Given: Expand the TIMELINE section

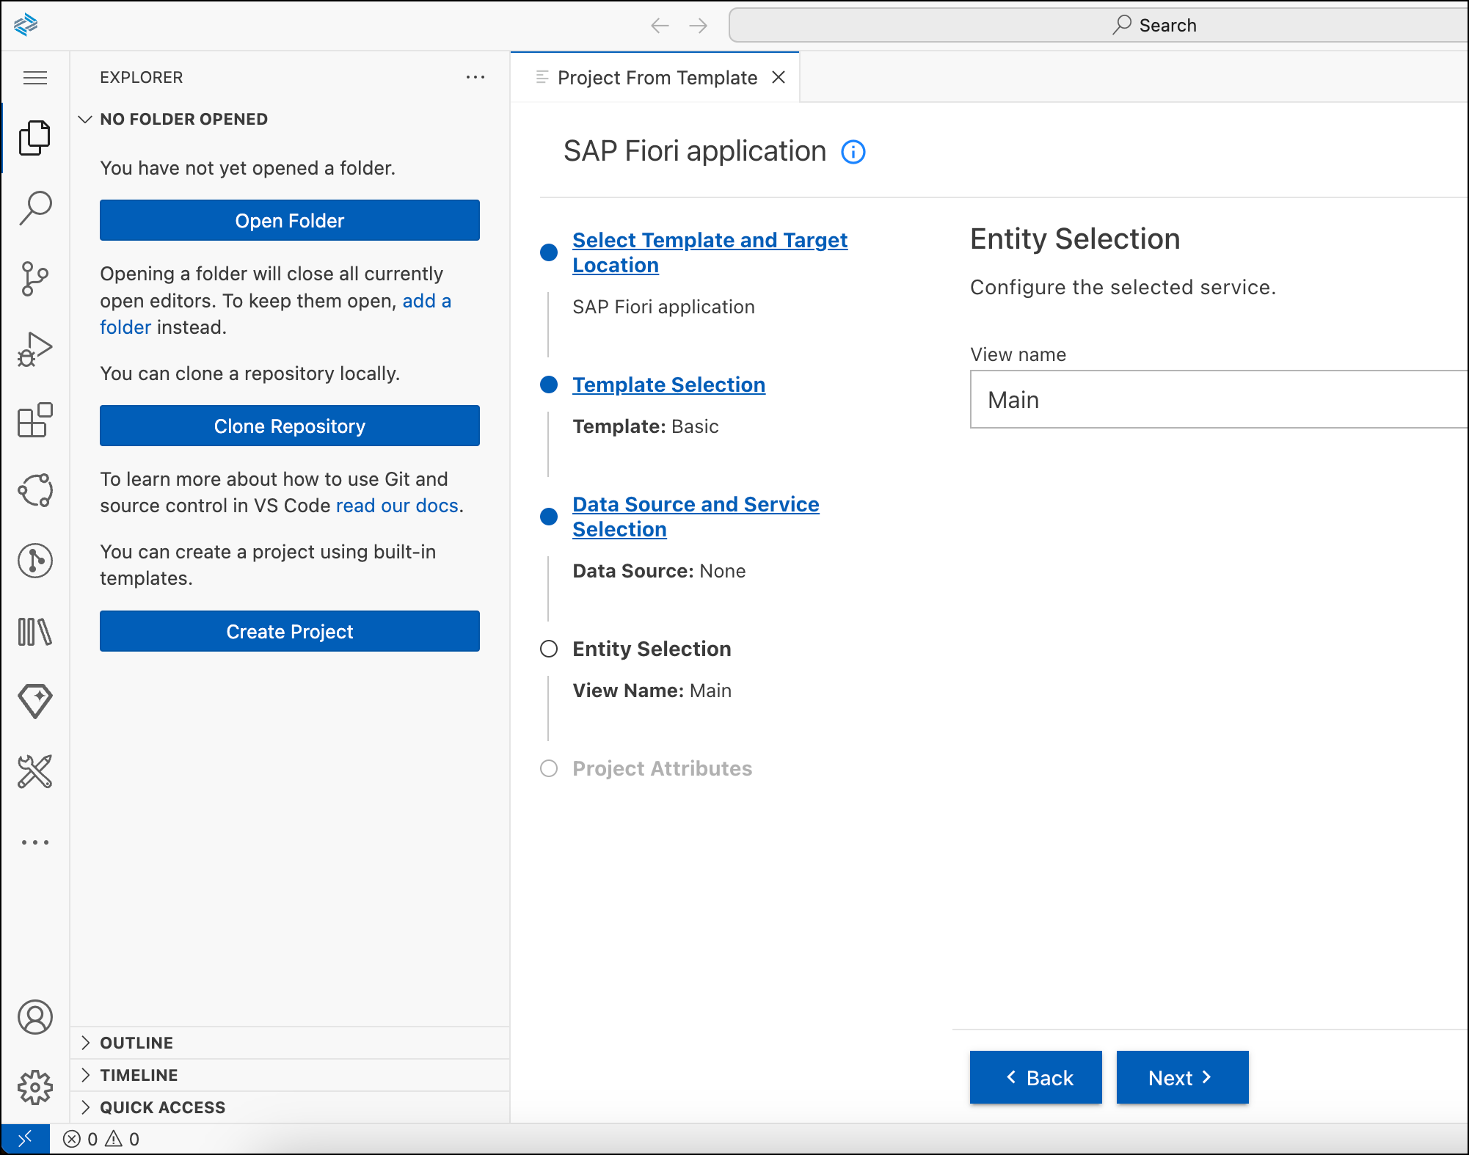Looking at the screenshot, I should click(x=136, y=1074).
